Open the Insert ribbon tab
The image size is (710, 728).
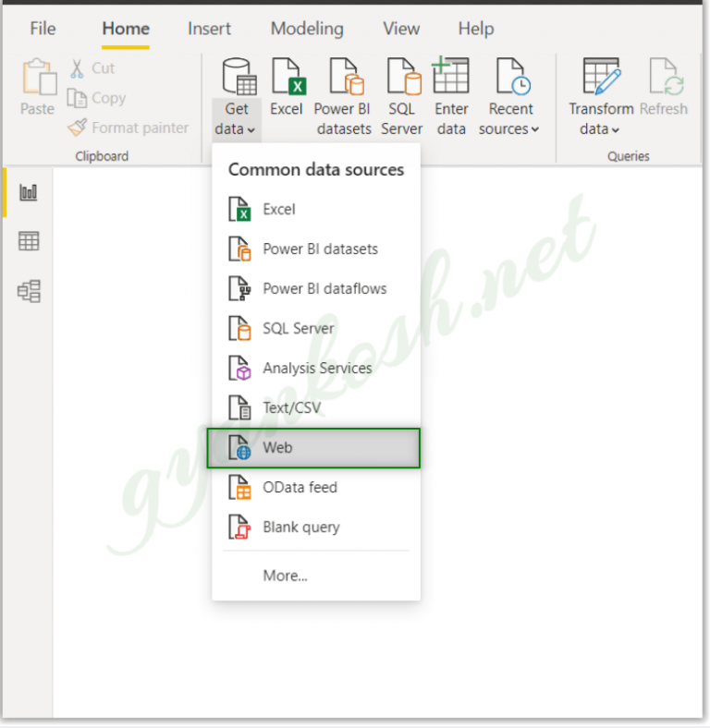(x=209, y=29)
